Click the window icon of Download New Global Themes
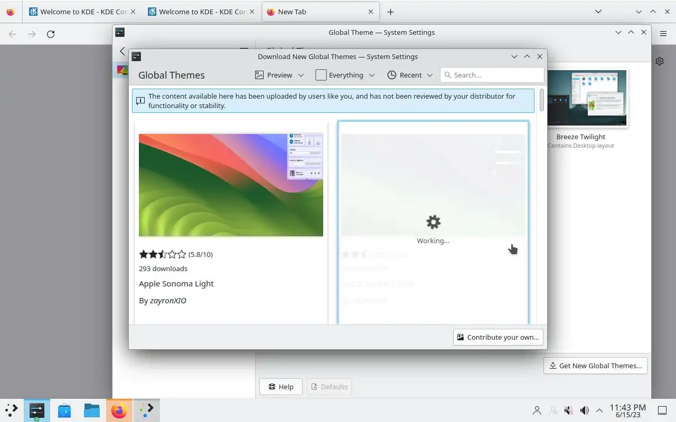Screen dimensions: 676x422 pyautogui.click(x=136, y=56)
